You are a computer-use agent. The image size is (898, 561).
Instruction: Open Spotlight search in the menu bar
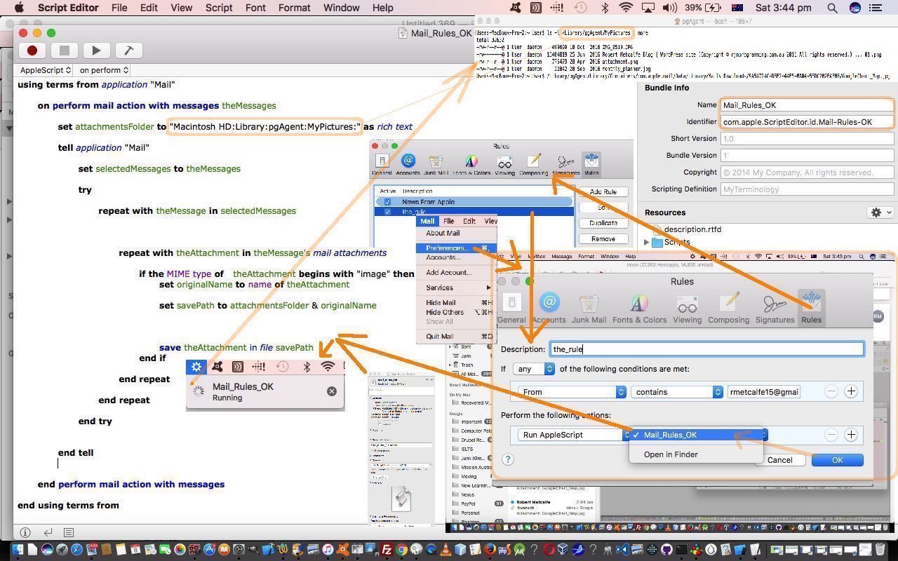pos(832,8)
